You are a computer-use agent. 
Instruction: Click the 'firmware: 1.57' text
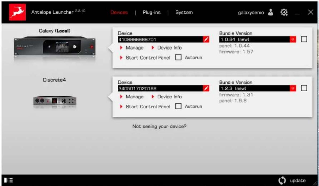(x=236, y=52)
